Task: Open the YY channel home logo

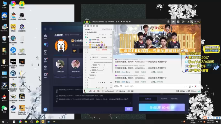Action: pos(87,22)
